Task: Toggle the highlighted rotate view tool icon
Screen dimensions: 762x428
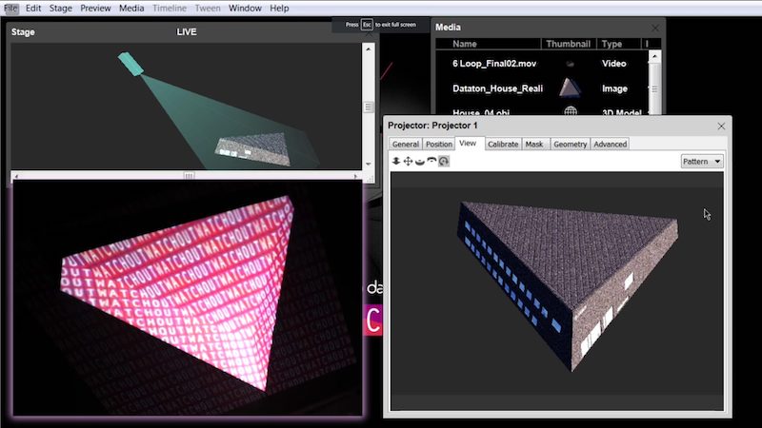Action: point(444,162)
